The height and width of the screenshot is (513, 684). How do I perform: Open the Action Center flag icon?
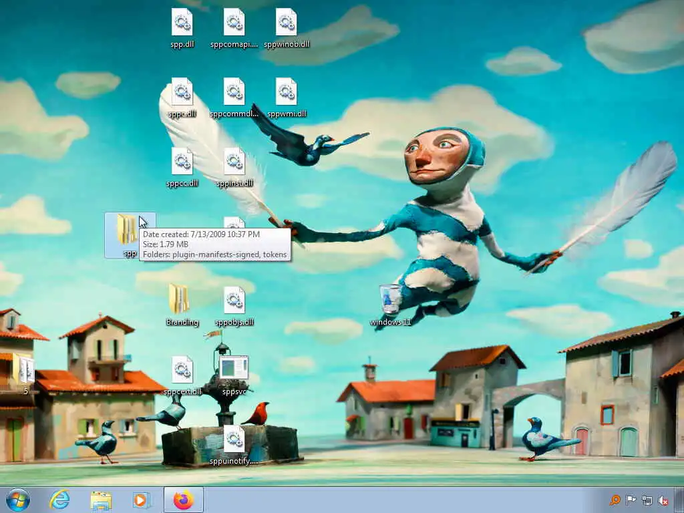click(x=631, y=500)
